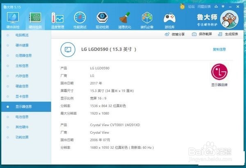
Task: Click 复制信息 copy info link
Action: 219,50
